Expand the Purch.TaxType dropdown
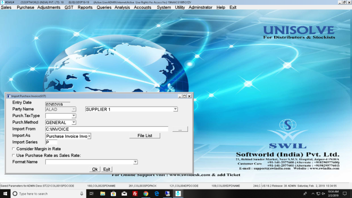The image size is (352, 198). 74,116
